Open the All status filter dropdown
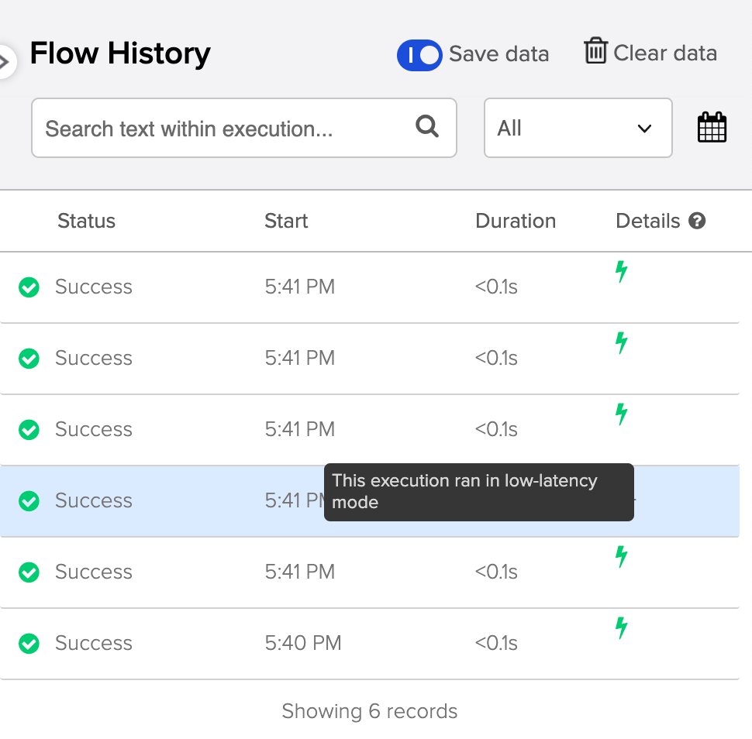This screenshot has width=752, height=739. (x=578, y=128)
